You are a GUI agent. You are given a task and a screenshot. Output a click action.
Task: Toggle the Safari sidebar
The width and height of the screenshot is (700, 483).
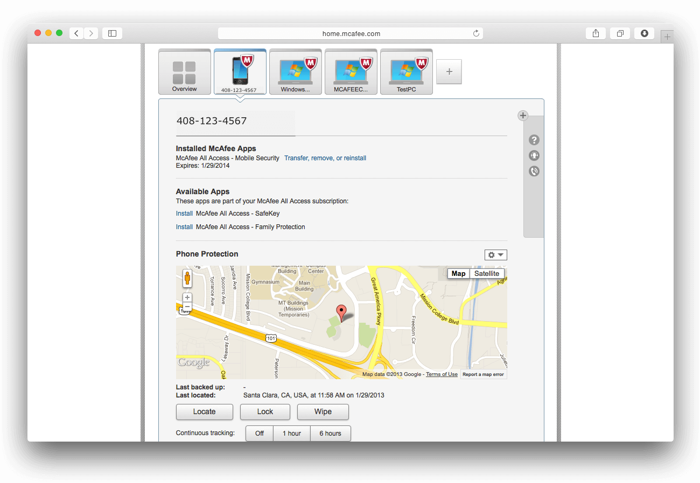click(x=112, y=33)
